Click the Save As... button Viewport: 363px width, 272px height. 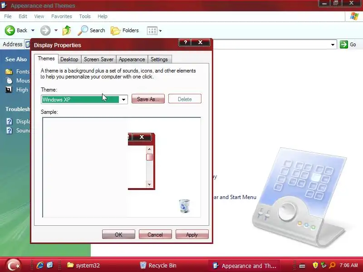148,99
